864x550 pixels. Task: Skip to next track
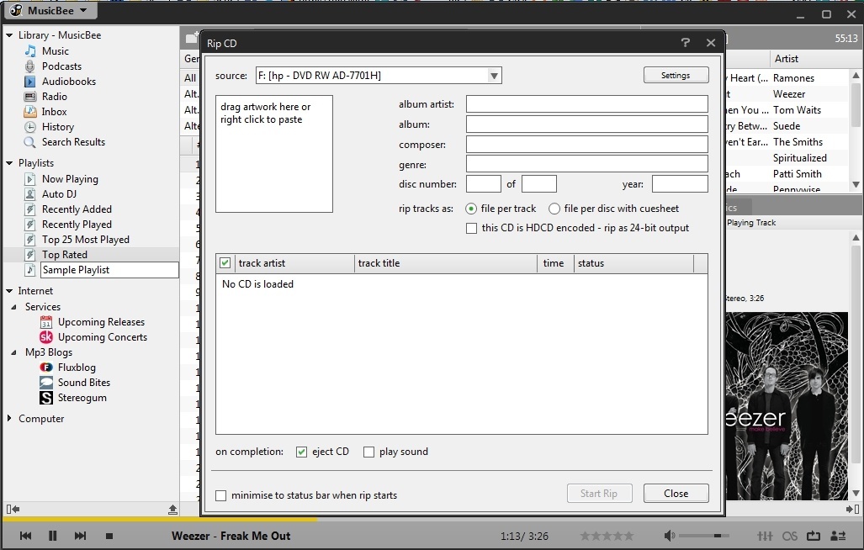click(x=80, y=536)
